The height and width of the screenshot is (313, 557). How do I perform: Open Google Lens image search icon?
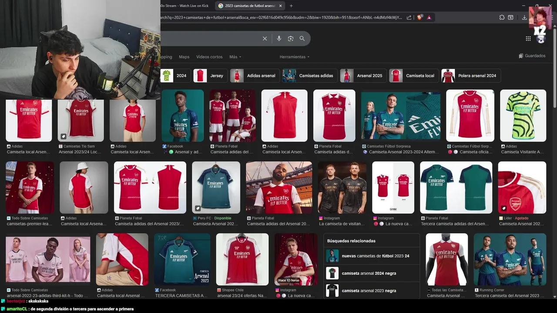pos(291,39)
